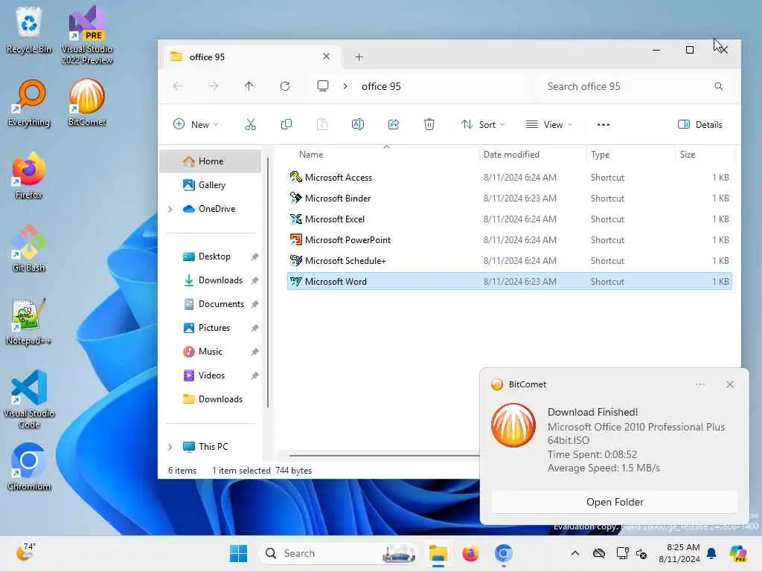
Task: Open the taskbar clock and date
Action: (679, 553)
